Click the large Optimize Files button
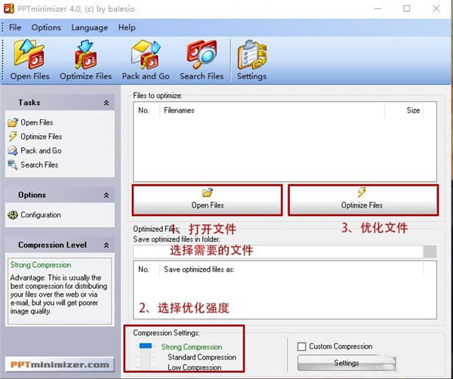The width and height of the screenshot is (453, 379). (363, 200)
